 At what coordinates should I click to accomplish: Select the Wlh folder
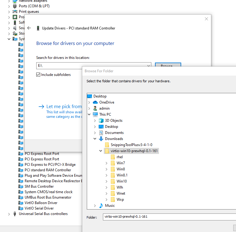point(120,187)
